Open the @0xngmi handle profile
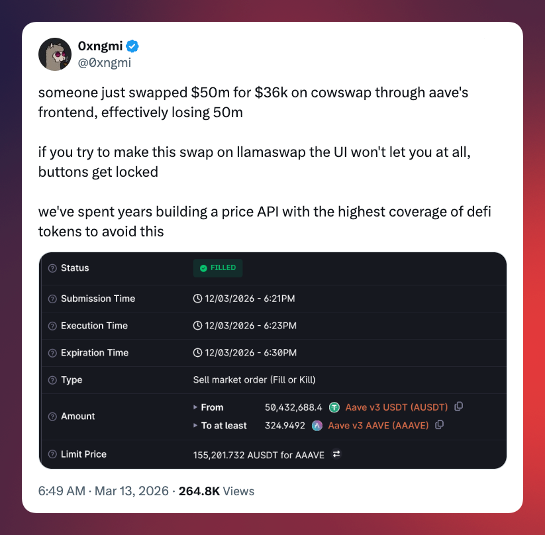 105,63
